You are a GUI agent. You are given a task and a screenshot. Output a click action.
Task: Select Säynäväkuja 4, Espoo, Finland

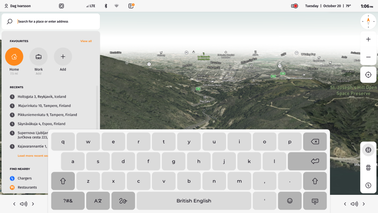(41, 124)
